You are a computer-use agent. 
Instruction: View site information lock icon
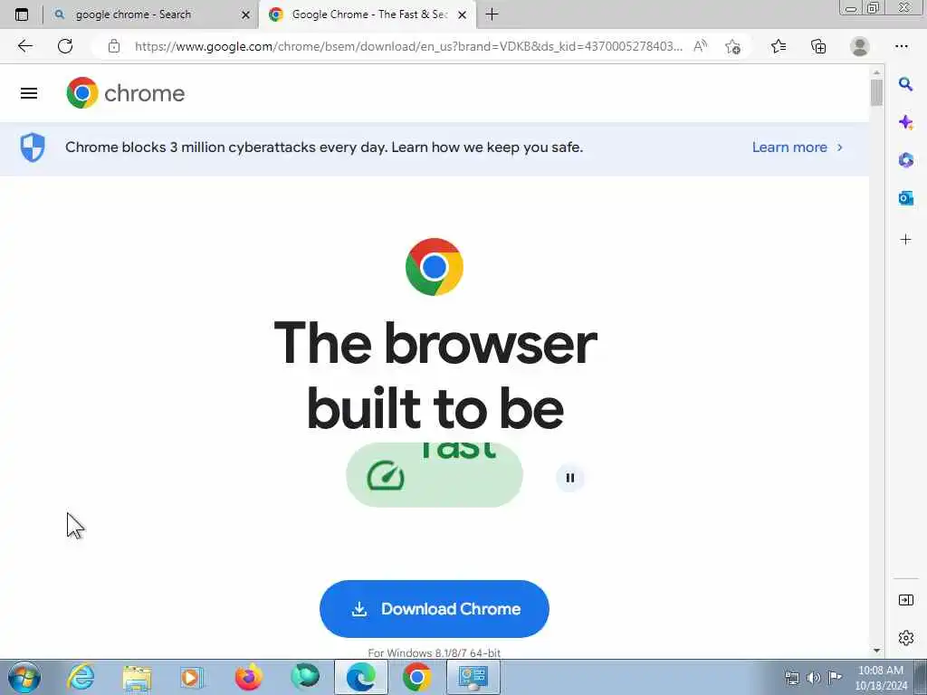click(x=114, y=46)
